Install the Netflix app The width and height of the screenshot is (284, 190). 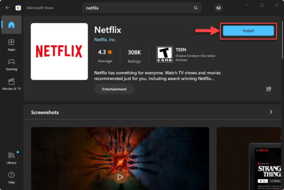click(x=248, y=31)
